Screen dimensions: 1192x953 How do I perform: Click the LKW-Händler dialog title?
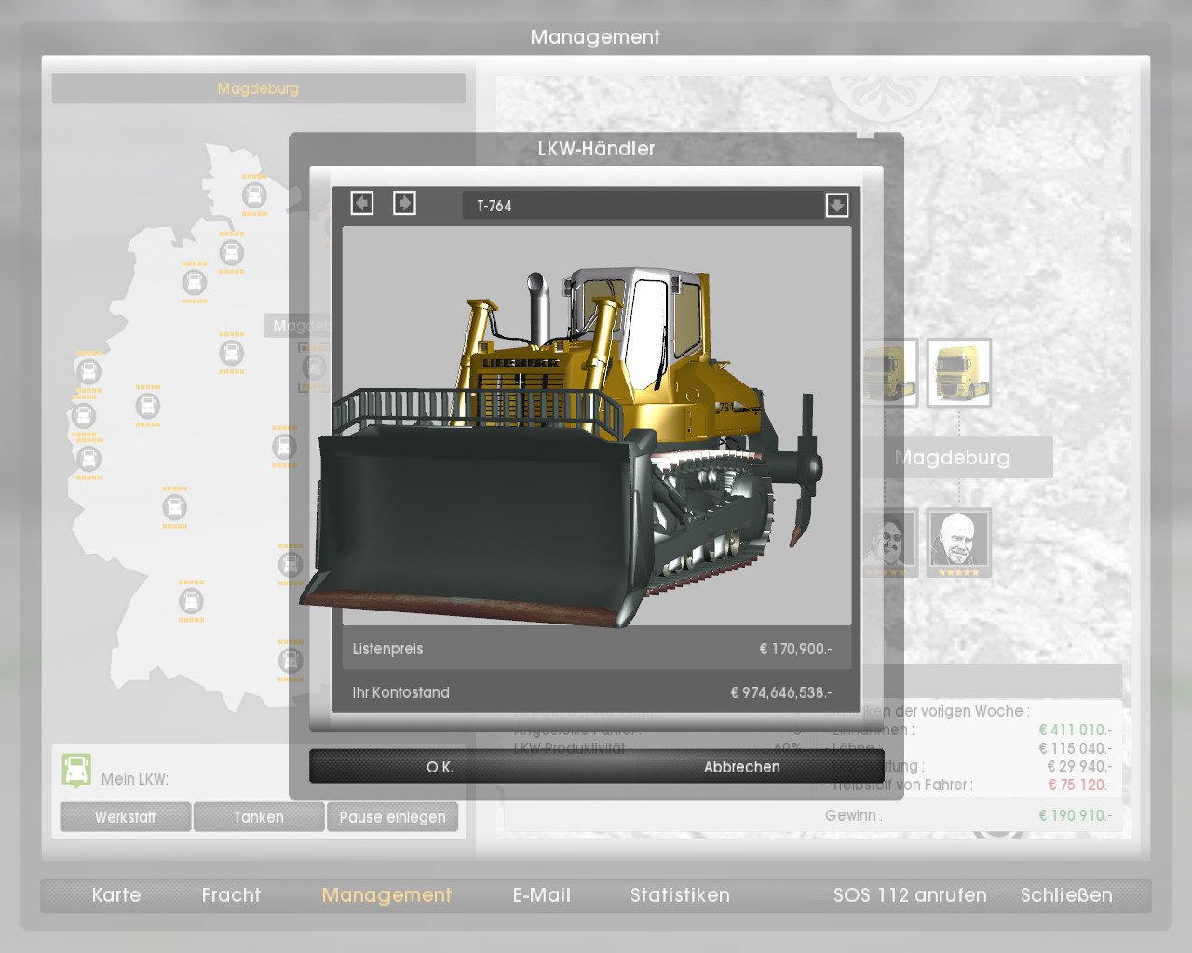pyautogui.click(x=596, y=149)
